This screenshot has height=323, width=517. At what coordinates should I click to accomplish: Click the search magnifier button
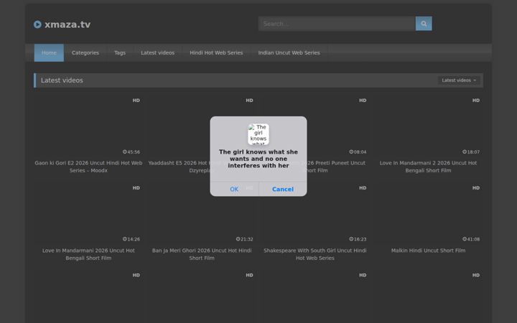424,24
